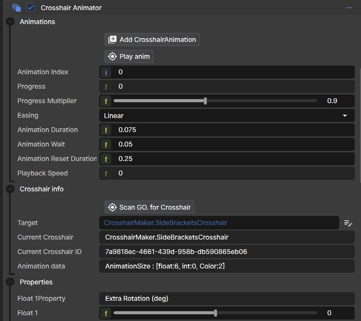Collapse the Animations group

pos(10,21)
